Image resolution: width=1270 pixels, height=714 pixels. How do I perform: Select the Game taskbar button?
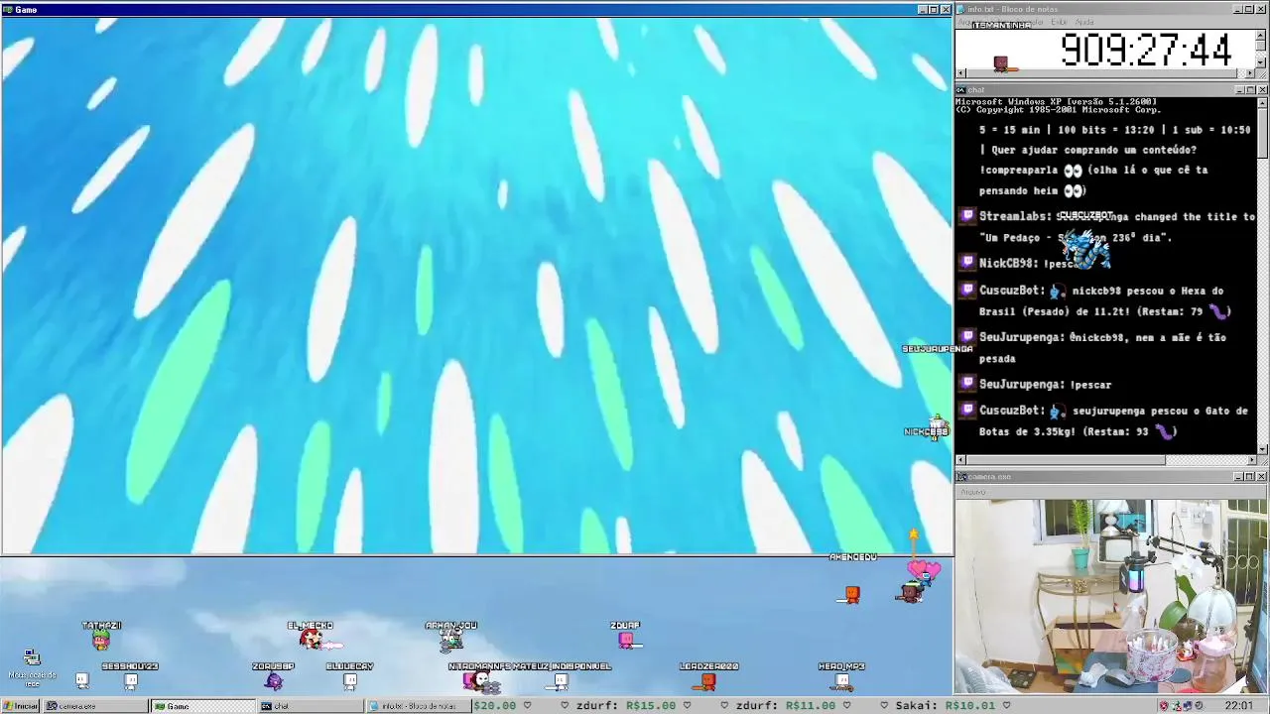[x=202, y=706]
